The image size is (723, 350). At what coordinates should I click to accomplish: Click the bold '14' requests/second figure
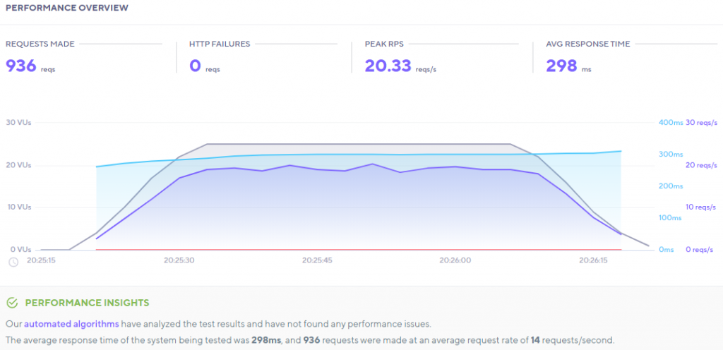(535, 341)
